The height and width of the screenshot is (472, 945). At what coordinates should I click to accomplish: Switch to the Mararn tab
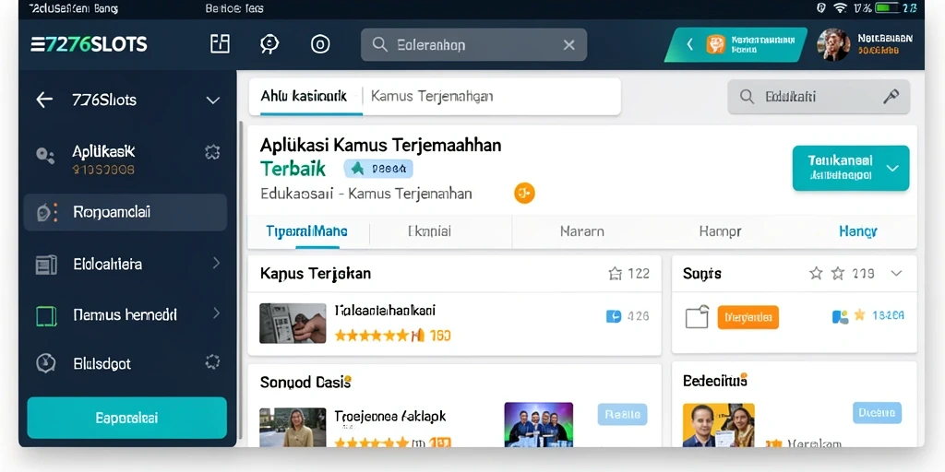(581, 231)
